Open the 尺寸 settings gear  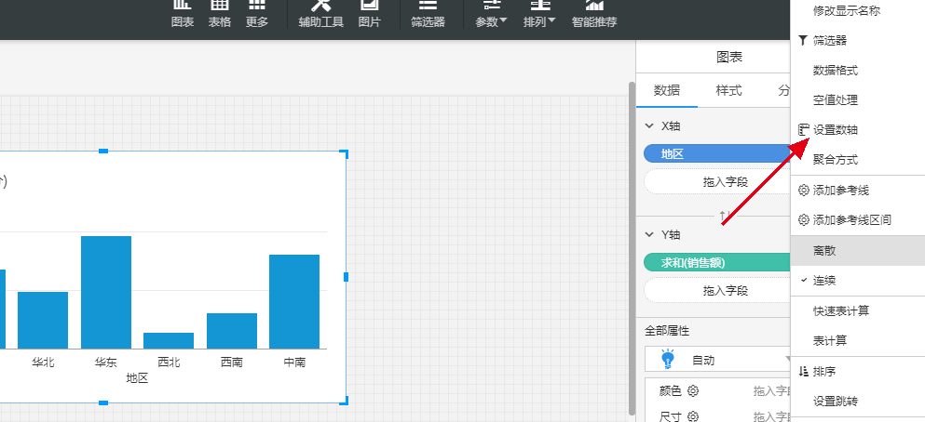point(693,416)
